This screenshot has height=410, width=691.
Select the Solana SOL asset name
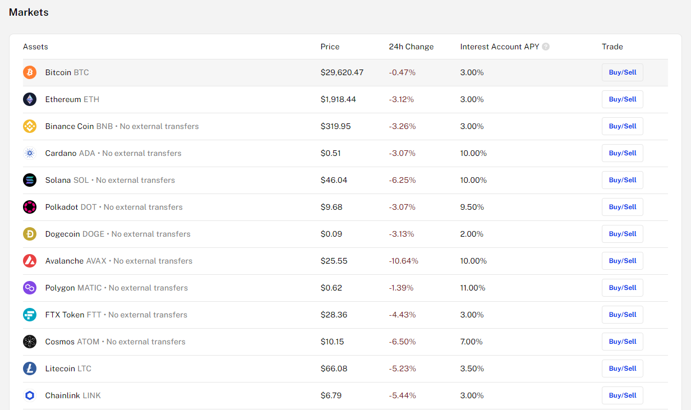pos(67,180)
